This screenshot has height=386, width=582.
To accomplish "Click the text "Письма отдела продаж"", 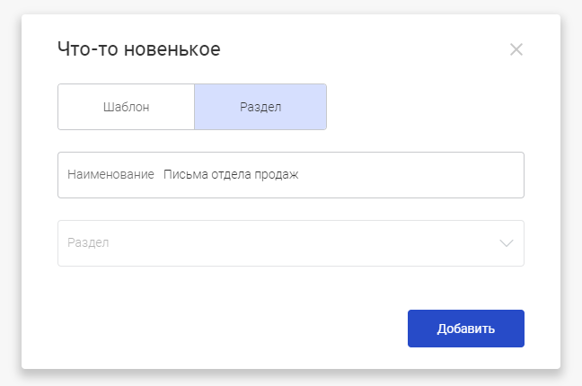I will [231, 174].
